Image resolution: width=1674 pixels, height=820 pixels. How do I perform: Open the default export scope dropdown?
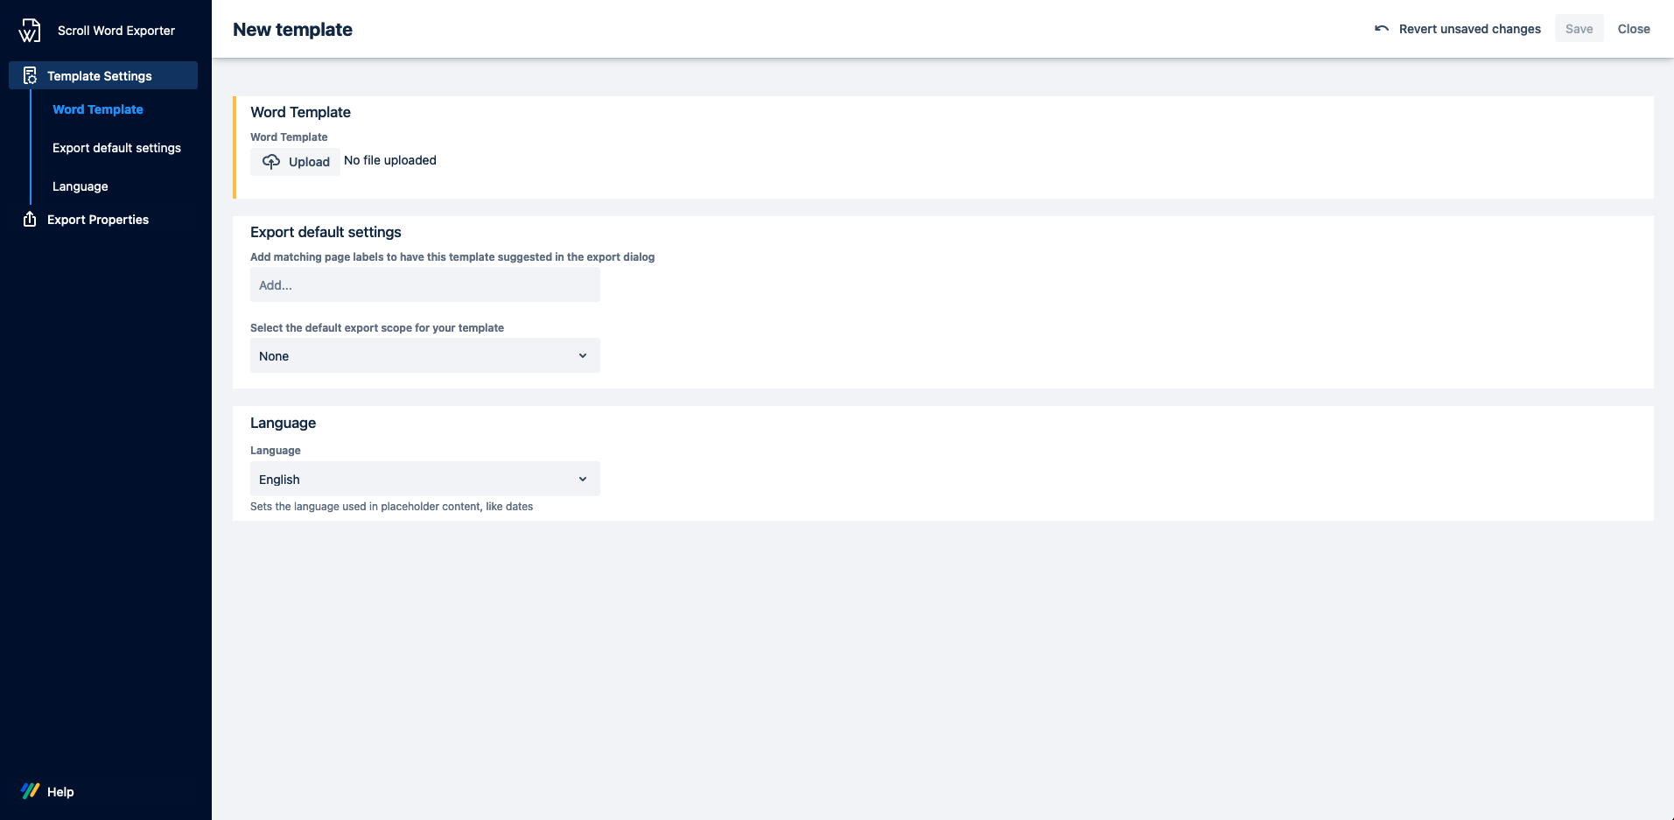[424, 356]
